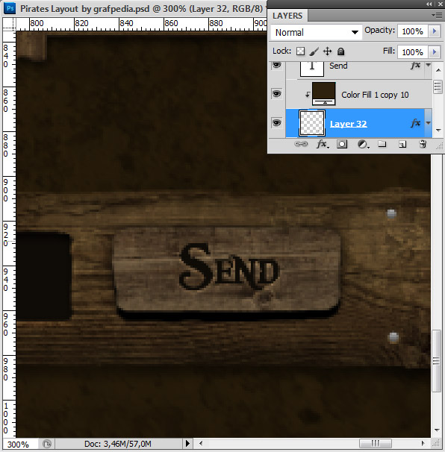Hide the Color Fill 1 copy 10 layer
The height and width of the screenshot is (452, 445).
pyautogui.click(x=276, y=94)
